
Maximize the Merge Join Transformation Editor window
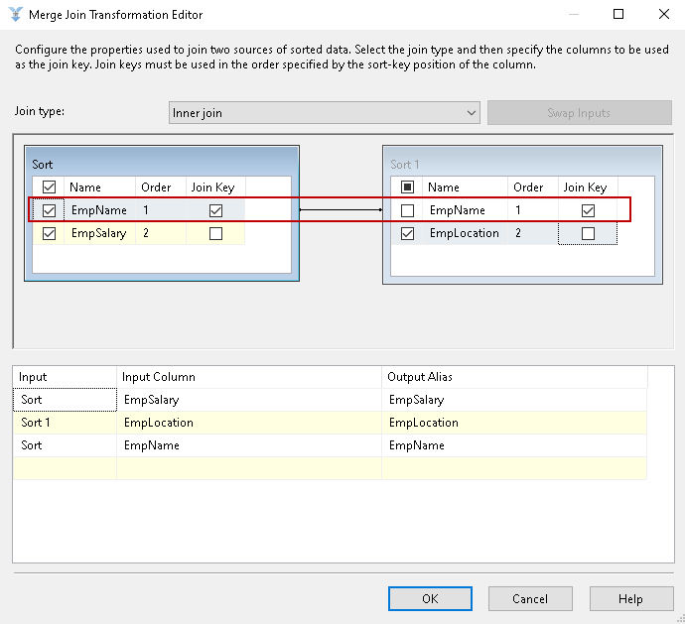point(618,15)
